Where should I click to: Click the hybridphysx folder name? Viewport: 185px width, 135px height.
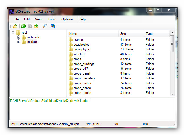81,49
